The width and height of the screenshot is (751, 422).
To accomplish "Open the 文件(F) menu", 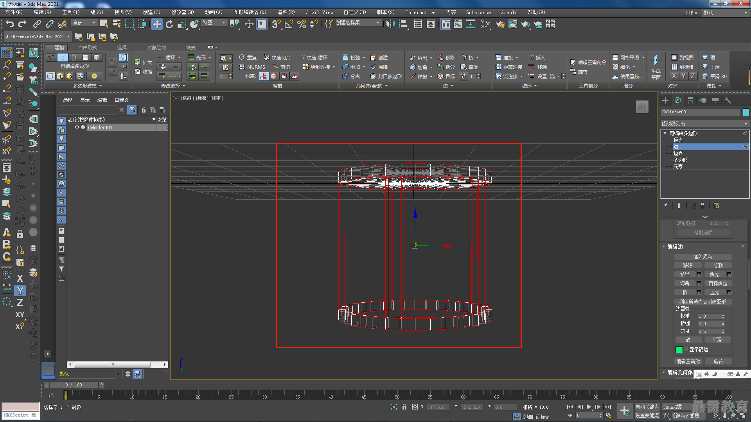I will tap(14, 13).
